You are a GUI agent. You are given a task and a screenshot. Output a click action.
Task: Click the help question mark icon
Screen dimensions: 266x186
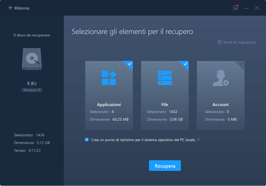coord(198,139)
